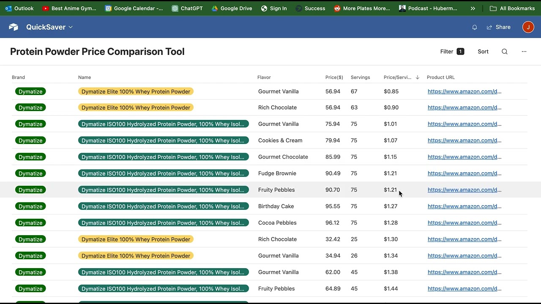541x304 pixels.
Task: Show more hidden bookmarks chevron
Action: (473, 8)
